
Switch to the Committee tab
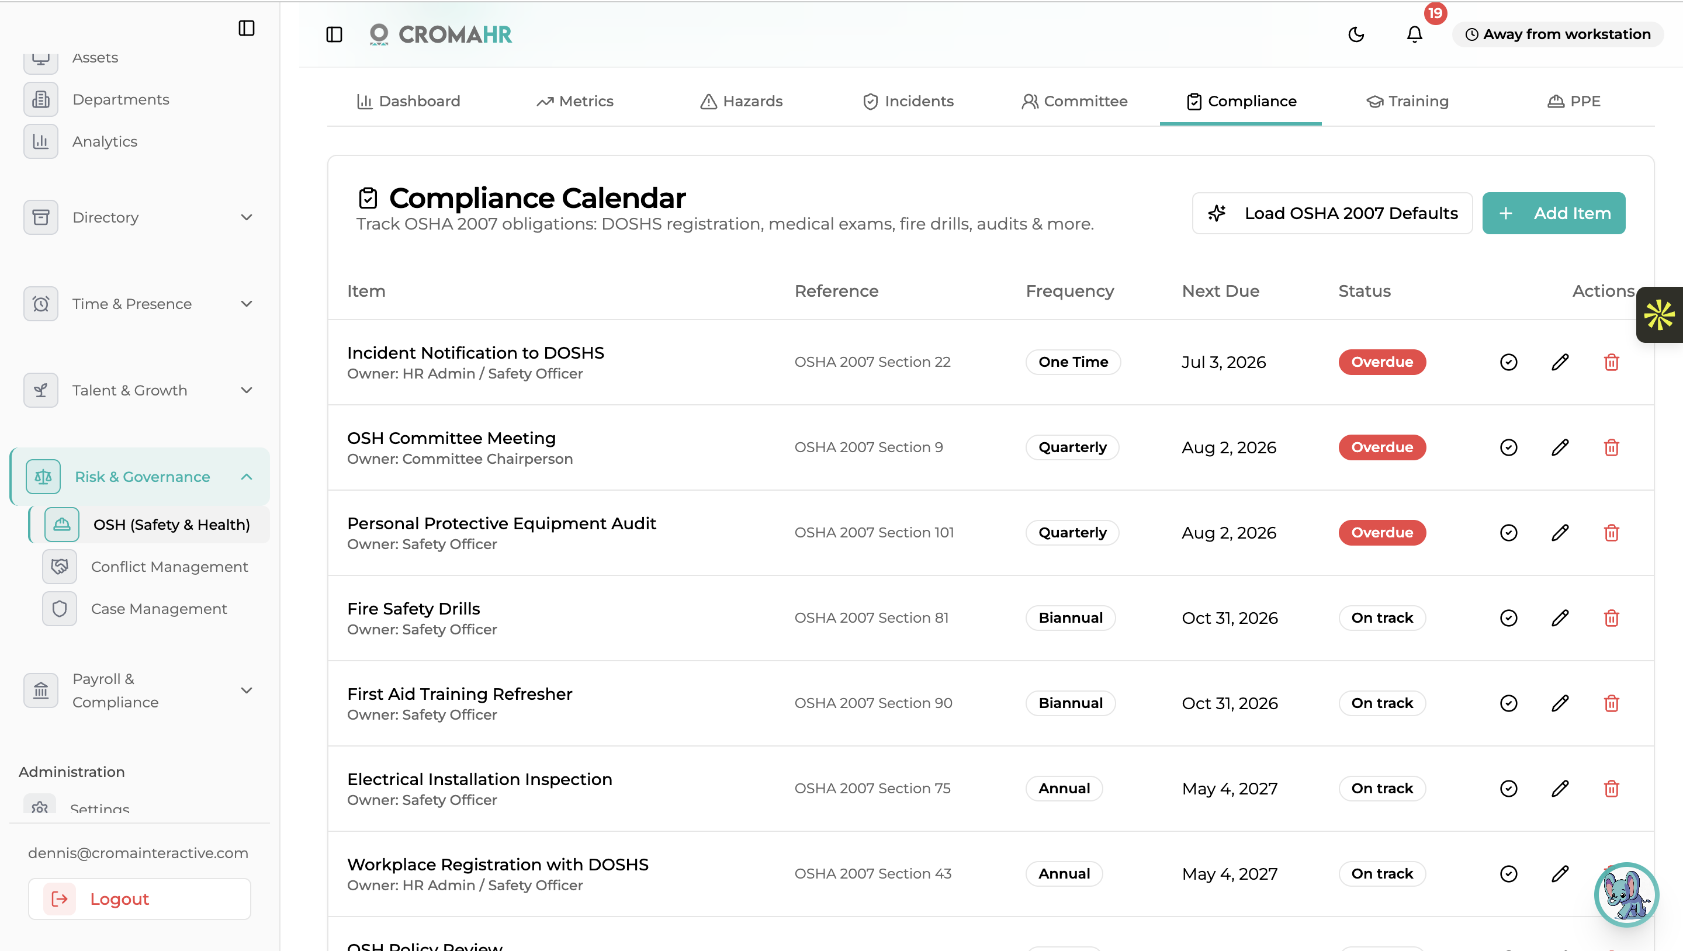point(1075,101)
